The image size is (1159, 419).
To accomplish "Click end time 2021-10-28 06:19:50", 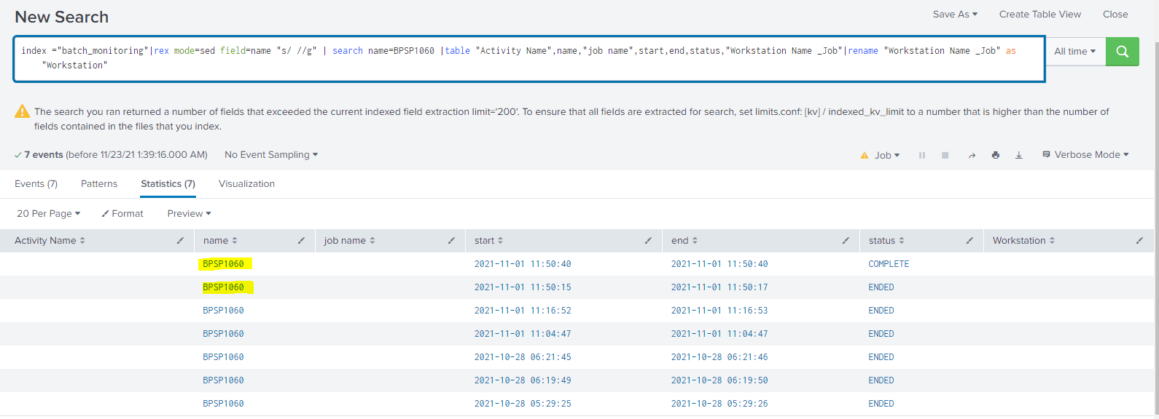I will [x=719, y=380].
